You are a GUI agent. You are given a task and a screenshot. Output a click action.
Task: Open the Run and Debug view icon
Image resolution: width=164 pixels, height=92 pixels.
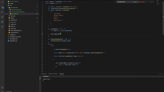click(2, 12)
